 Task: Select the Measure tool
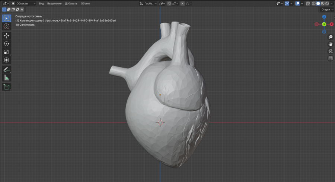(6, 78)
